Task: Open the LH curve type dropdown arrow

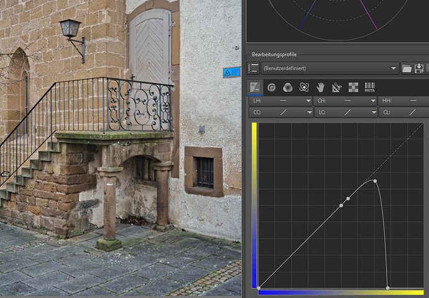Action: coord(308,101)
